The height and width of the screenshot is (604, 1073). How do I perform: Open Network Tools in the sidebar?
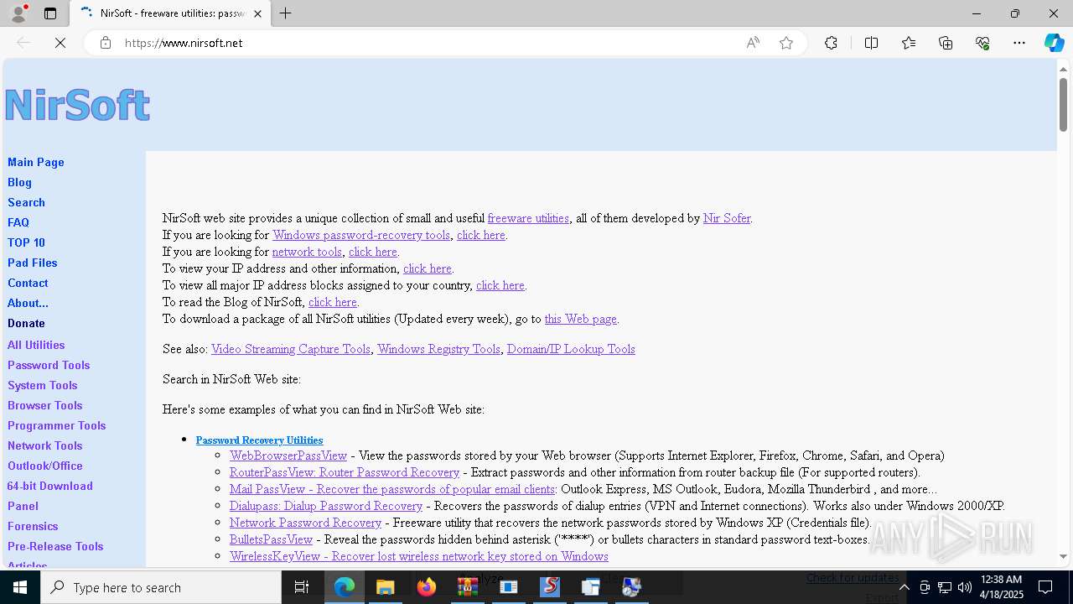click(44, 445)
